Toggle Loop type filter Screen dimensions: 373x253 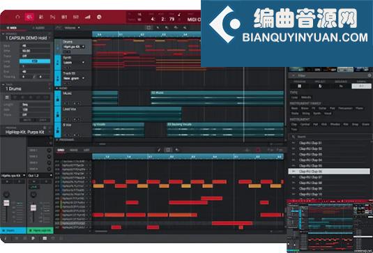point(294,98)
